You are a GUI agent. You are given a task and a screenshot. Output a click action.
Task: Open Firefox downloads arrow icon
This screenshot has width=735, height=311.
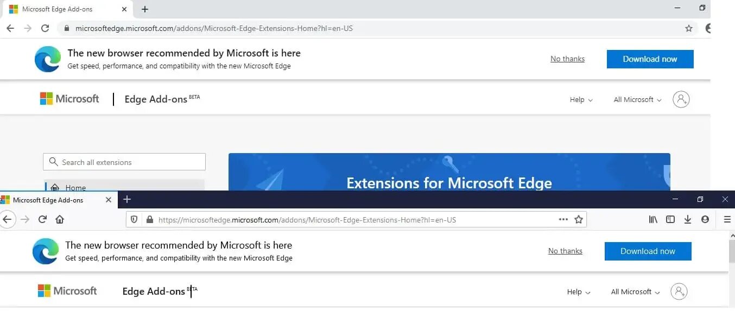click(688, 220)
